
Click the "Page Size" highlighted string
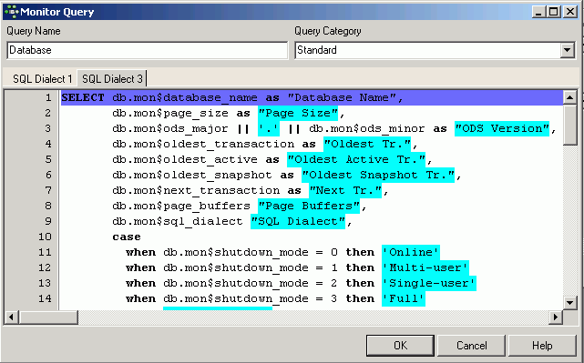tap(298, 113)
